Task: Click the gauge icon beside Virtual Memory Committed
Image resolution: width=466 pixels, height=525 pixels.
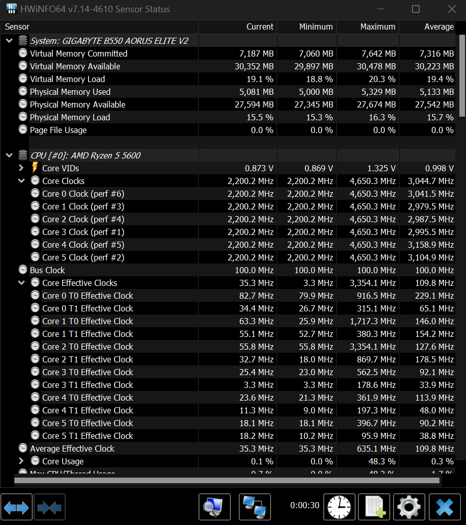Action: click(x=23, y=53)
